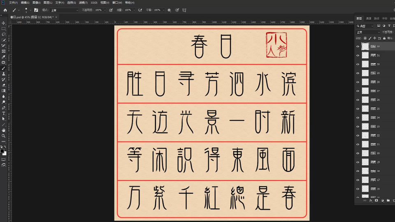Select the Healing Brush tool
Image resolution: width=395 pixels, height=222 pixels.
[x=4, y=62]
